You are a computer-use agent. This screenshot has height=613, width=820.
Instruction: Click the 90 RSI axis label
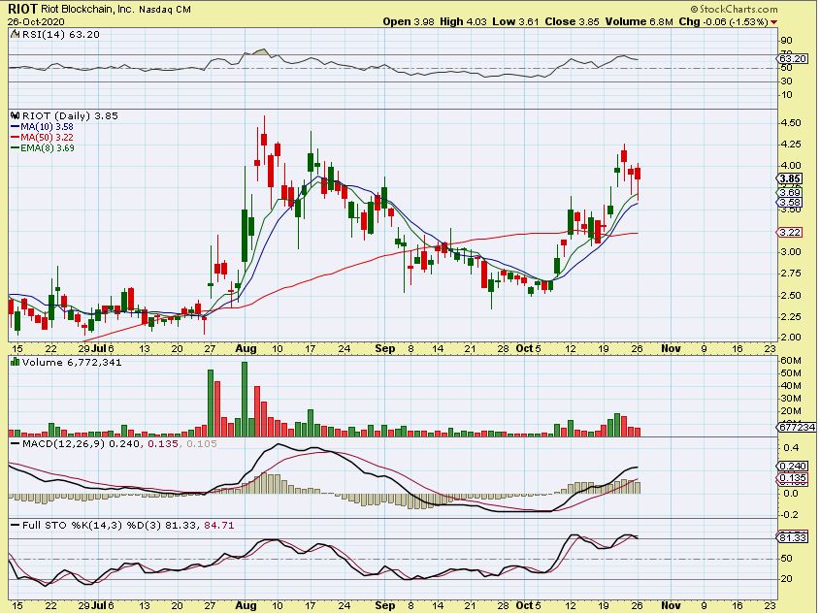[x=787, y=41]
